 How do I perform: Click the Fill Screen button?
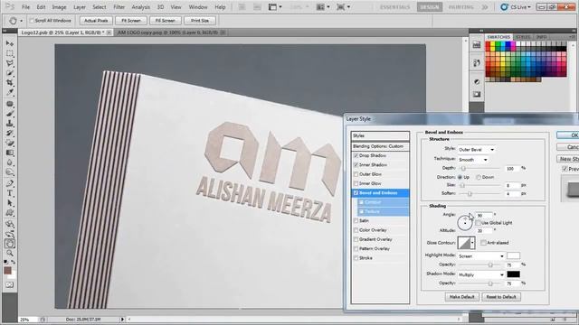click(165, 21)
